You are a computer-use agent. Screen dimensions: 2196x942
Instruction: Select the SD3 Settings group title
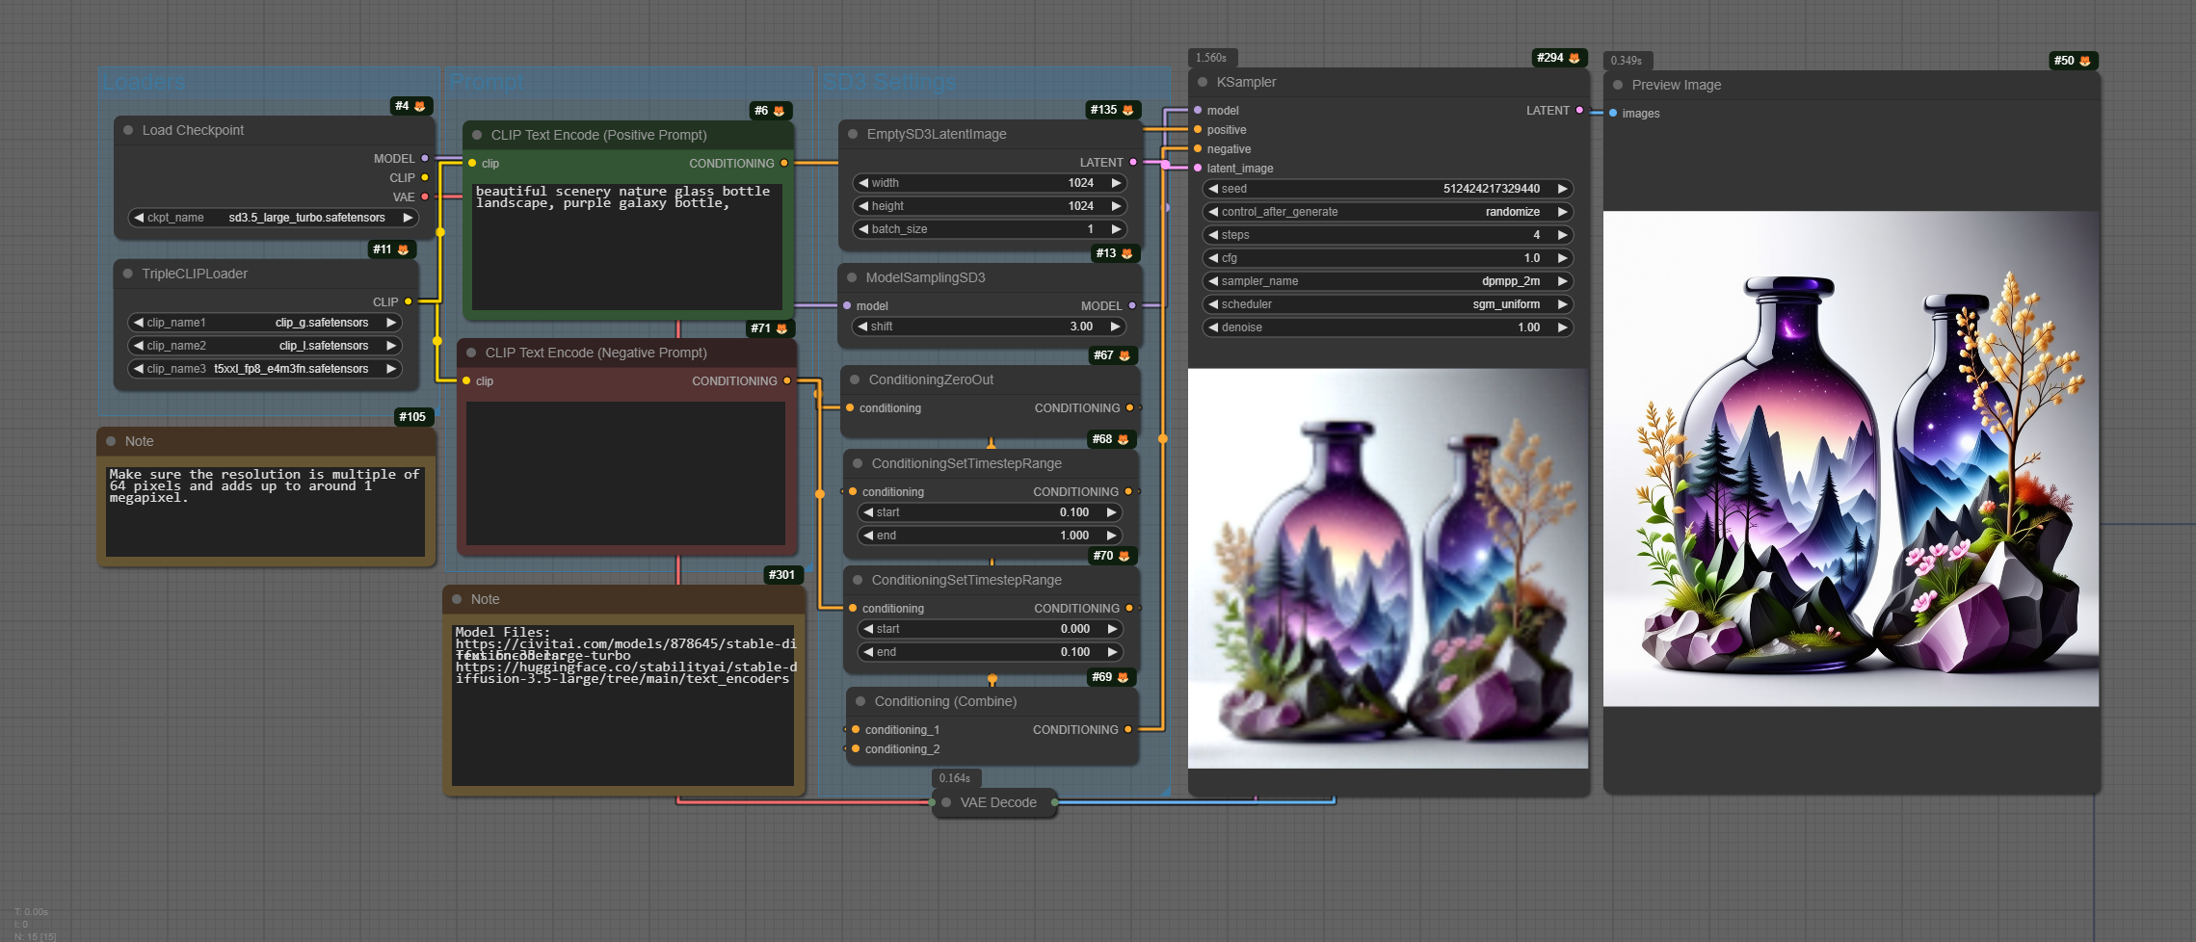pos(888,82)
